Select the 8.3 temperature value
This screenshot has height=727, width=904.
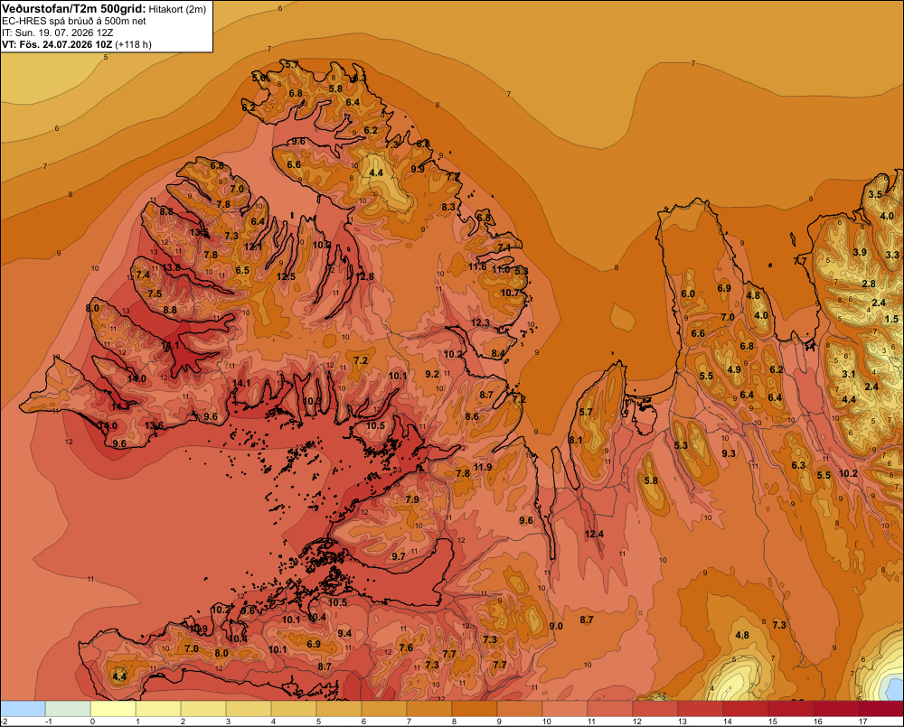pos(448,207)
